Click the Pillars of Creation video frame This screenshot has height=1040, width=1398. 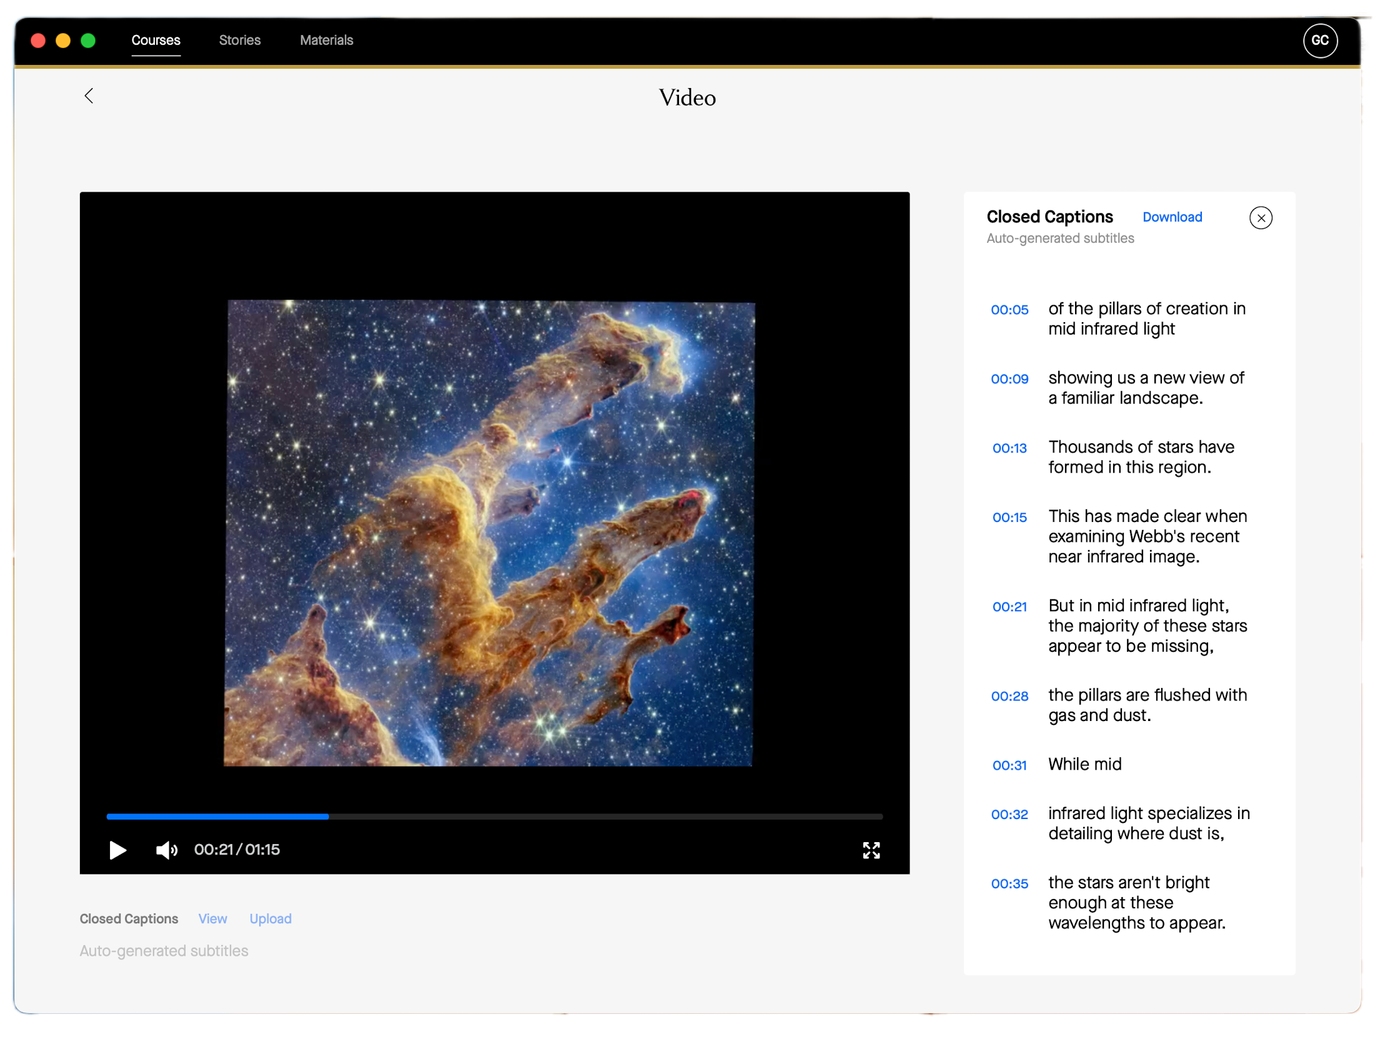(x=489, y=532)
